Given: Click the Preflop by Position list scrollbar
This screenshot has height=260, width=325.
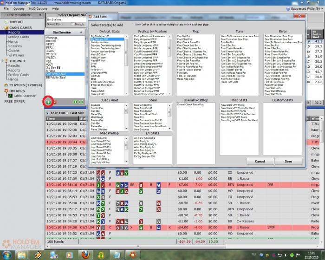Looking at the screenshot, I should point(169,65).
